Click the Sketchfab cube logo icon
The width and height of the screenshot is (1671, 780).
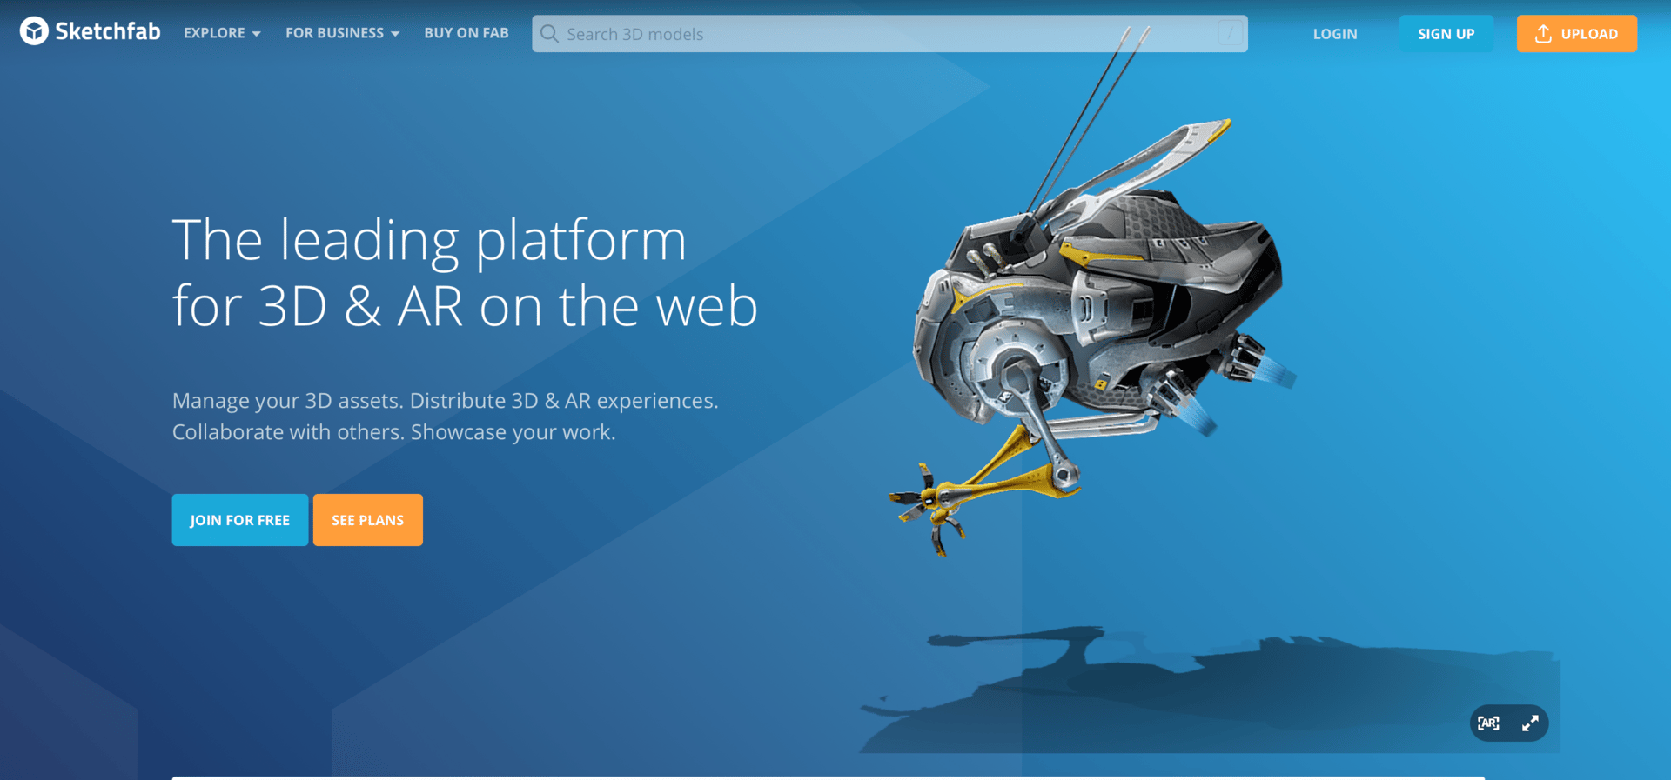click(34, 31)
